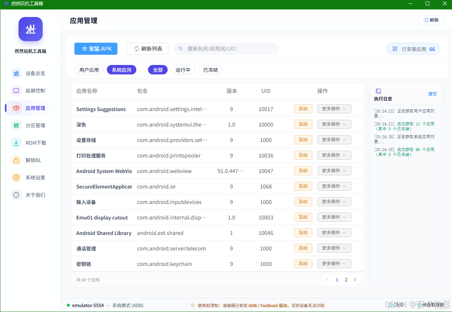Open the 投屏控制 sidebar icon
Image resolution: width=452 pixels, height=312 pixels.
(x=16, y=91)
